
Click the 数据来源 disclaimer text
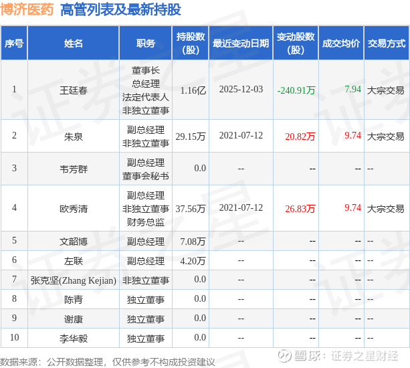(108, 362)
